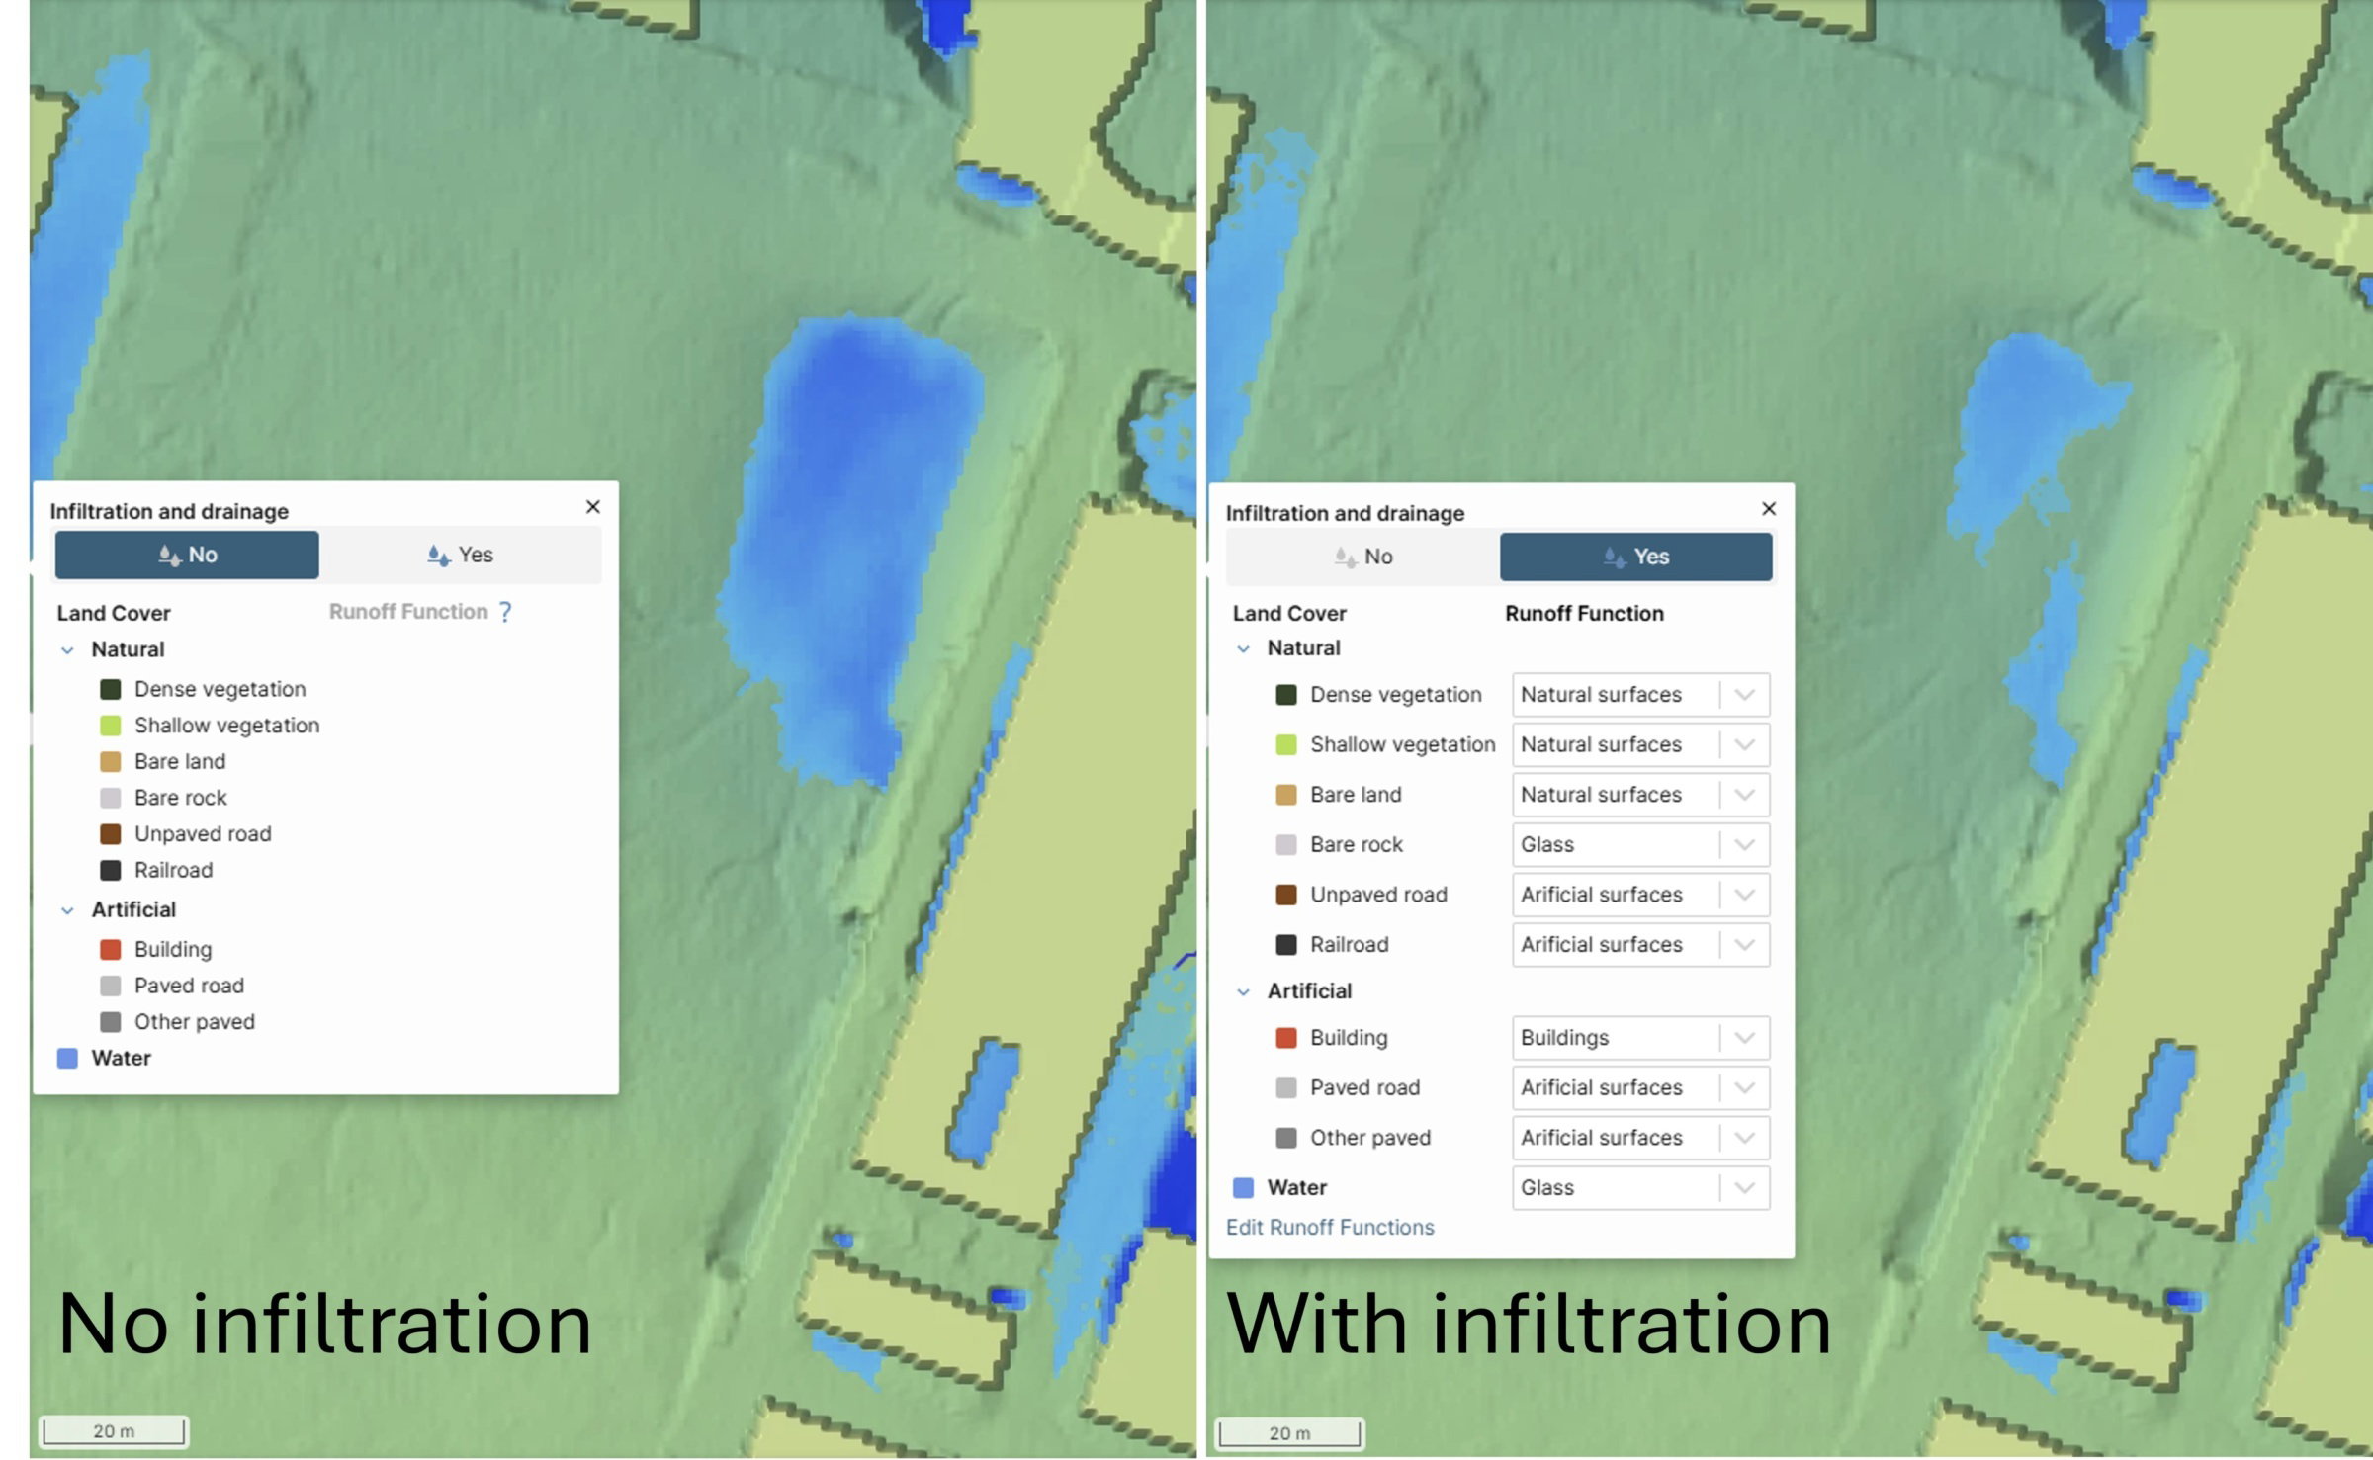The image size is (2373, 1460).
Task: Collapse the Natural group in left panel
Action: click(67, 650)
